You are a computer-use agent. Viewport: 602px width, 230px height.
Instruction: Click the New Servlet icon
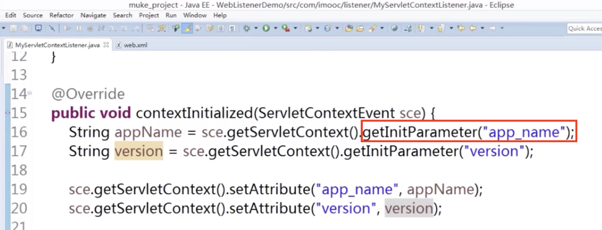(328, 28)
